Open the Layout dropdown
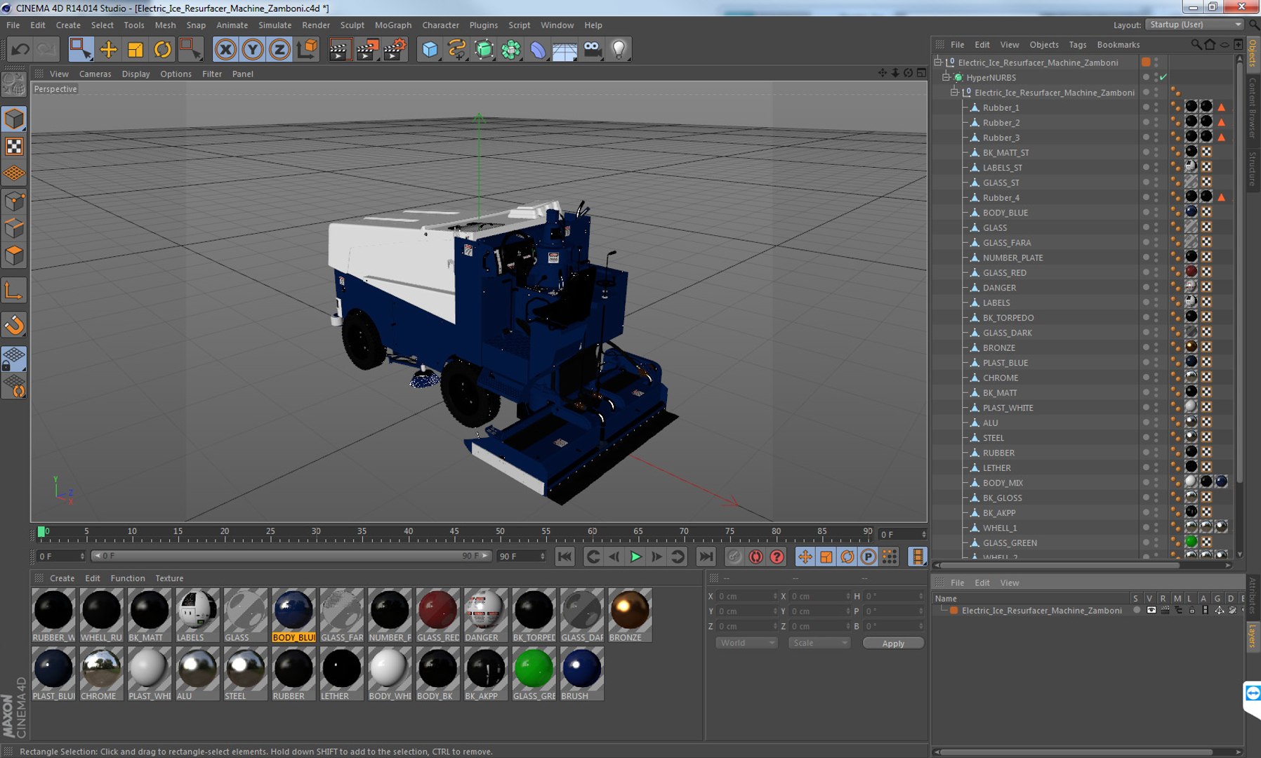This screenshot has width=1261, height=758. (x=1194, y=25)
